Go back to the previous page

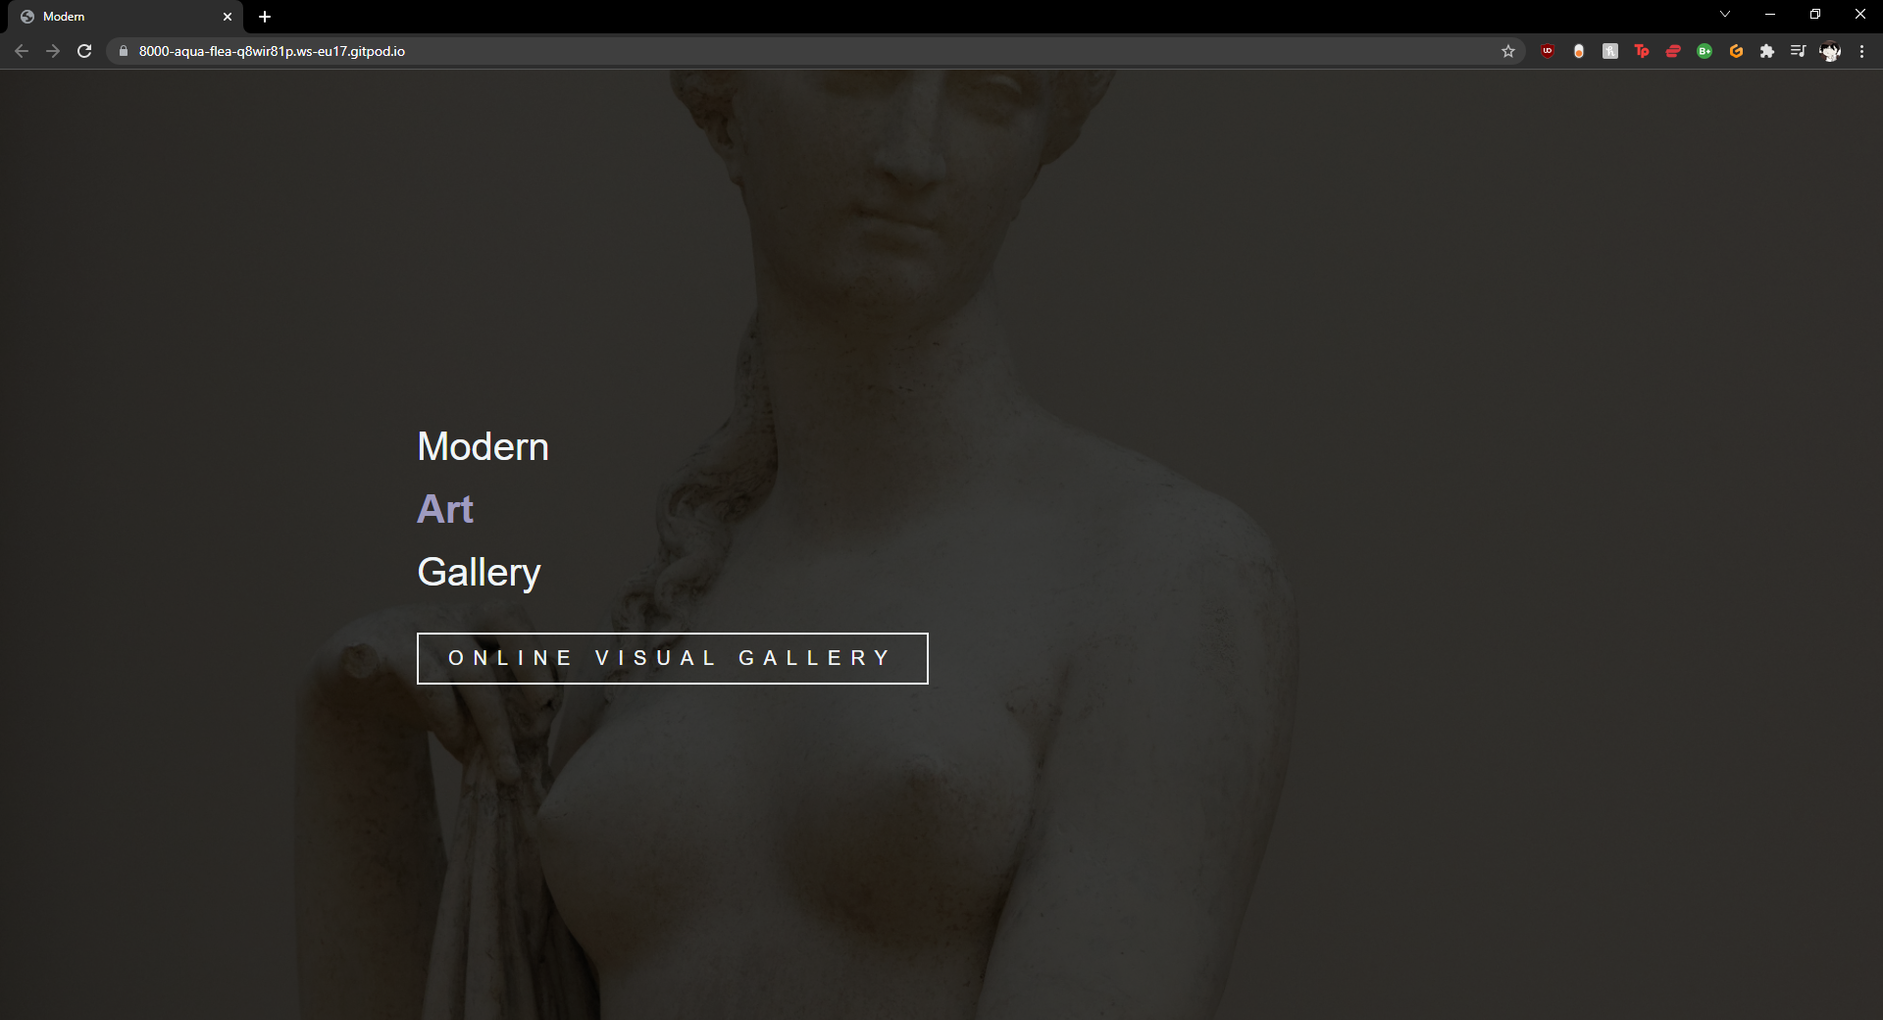pos(22,51)
